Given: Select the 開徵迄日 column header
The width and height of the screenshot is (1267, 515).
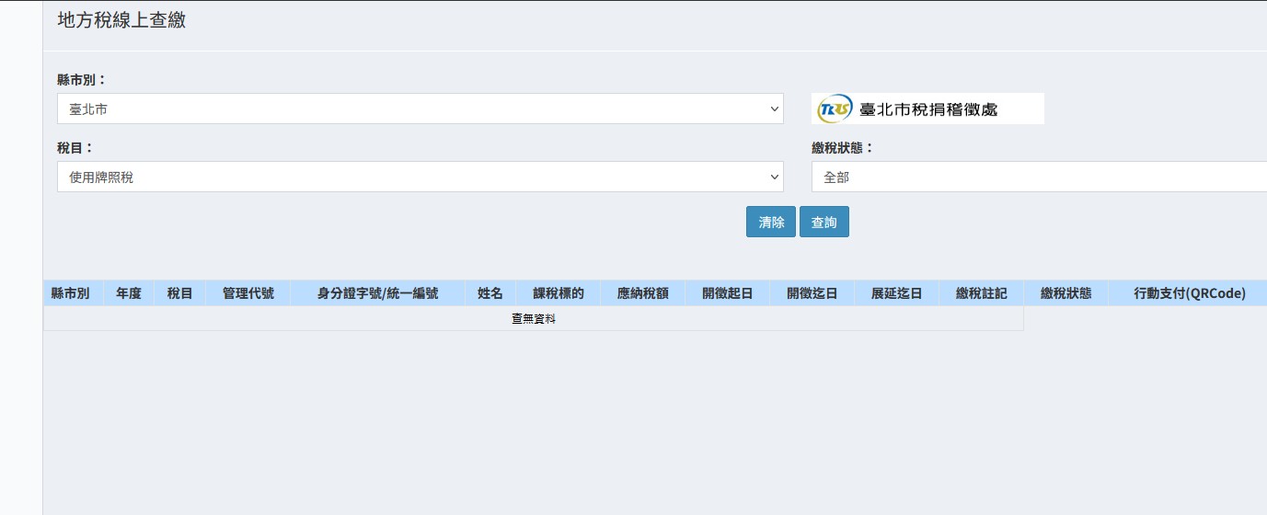Looking at the screenshot, I should tap(812, 293).
